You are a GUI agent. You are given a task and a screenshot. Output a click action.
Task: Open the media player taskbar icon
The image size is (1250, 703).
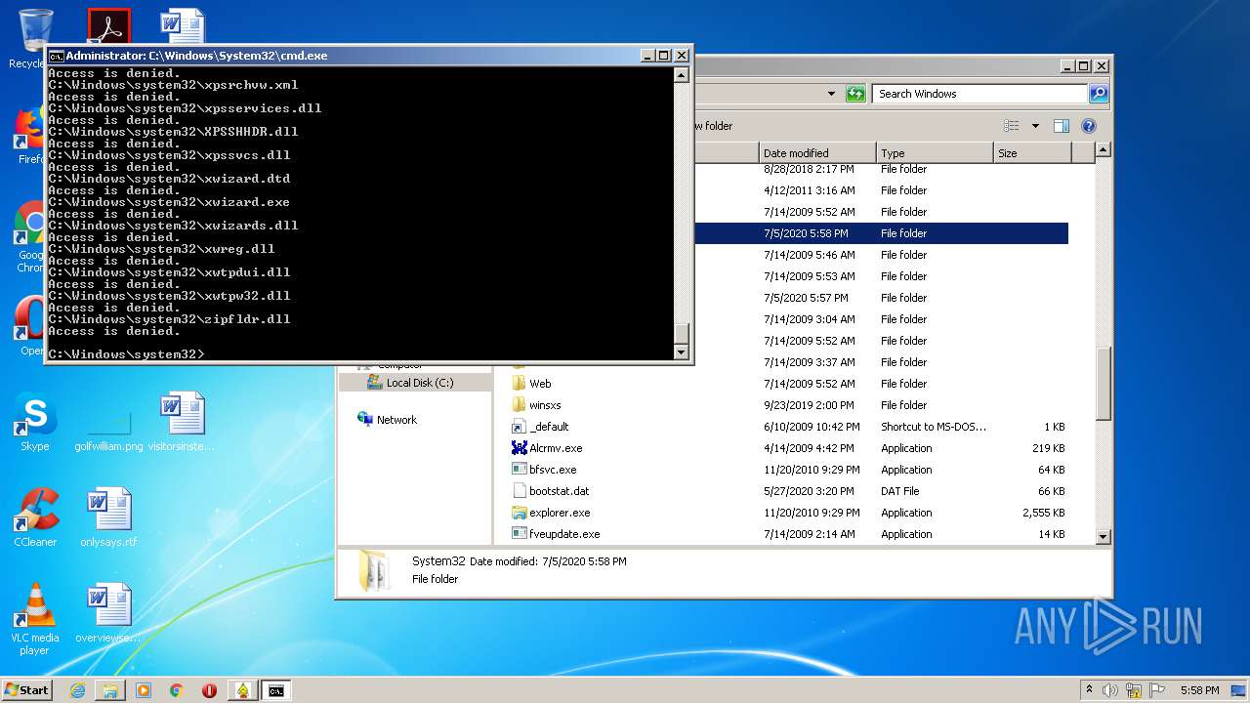coord(144,690)
